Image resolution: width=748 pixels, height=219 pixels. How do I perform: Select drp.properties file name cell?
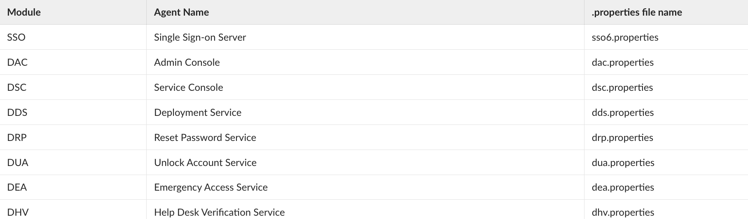pyautogui.click(x=622, y=138)
